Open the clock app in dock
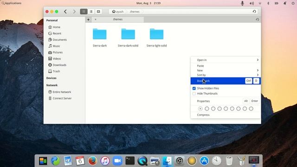The height and width of the screenshot is (167, 297). (217, 161)
